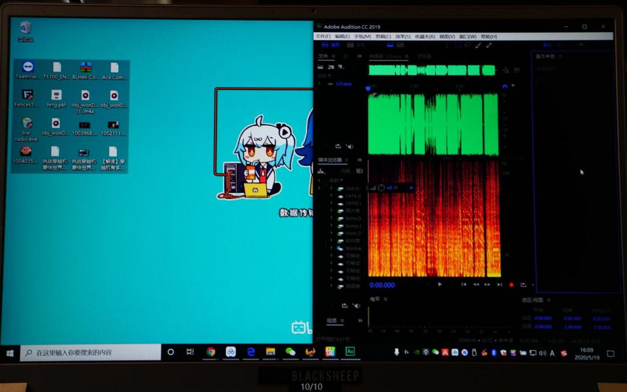Open the TeamViewer desktop shortcut
Image resolution: width=627 pixels, height=392 pixels.
click(x=28, y=70)
